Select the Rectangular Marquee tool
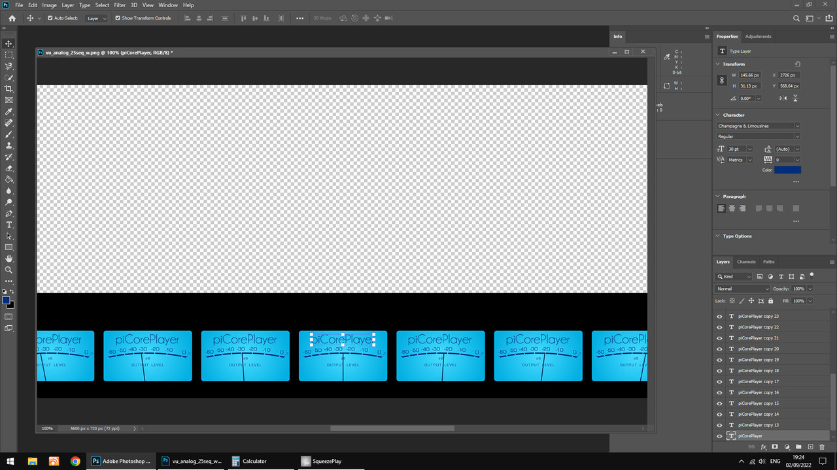This screenshot has height=470, width=837. point(9,55)
